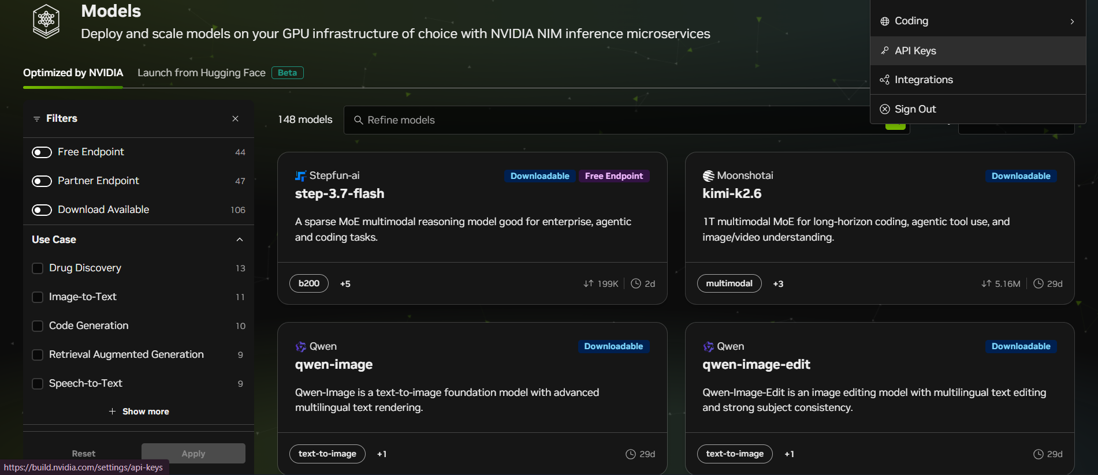Click the Qwen logo on qwen-image card

click(x=300, y=347)
